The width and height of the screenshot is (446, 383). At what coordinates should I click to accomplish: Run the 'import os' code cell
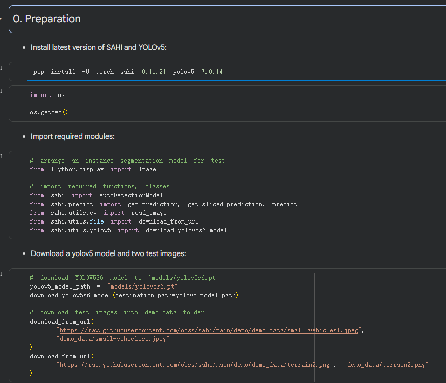click(x=1, y=91)
